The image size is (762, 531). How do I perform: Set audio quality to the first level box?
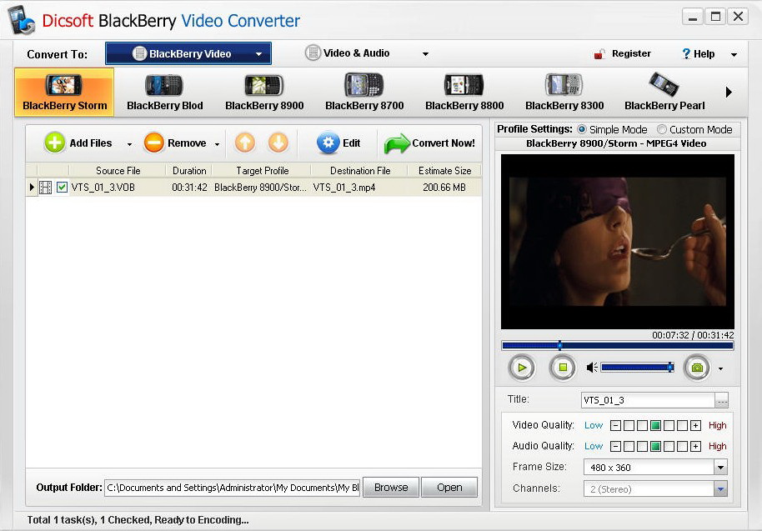click(x=629, y=446)
